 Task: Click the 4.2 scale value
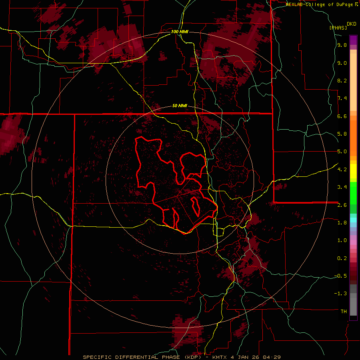point(342,170)
